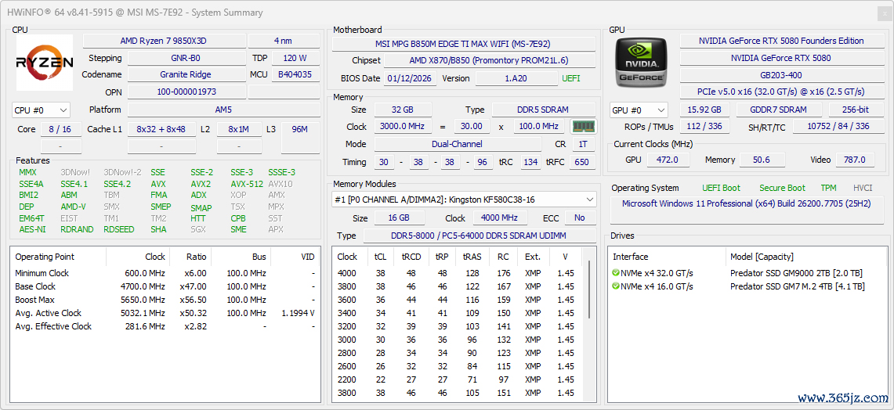
Task: Click the Boost Max row in clock table
Action: point(165,300)
